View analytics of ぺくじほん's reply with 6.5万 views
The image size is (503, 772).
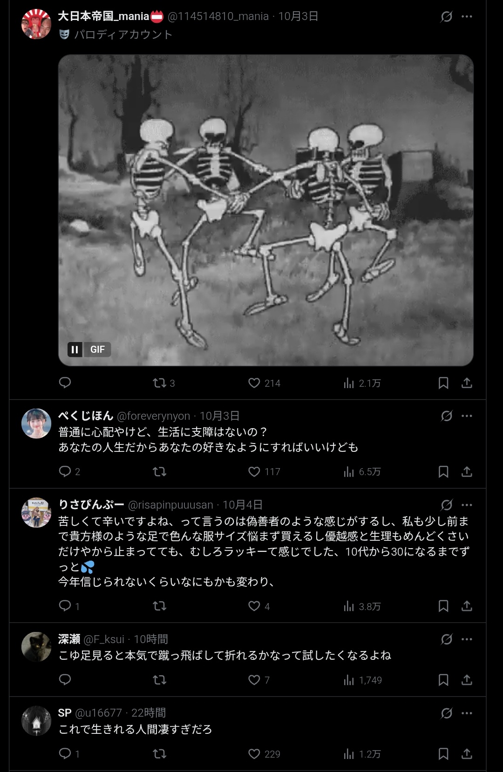(362, 472)
